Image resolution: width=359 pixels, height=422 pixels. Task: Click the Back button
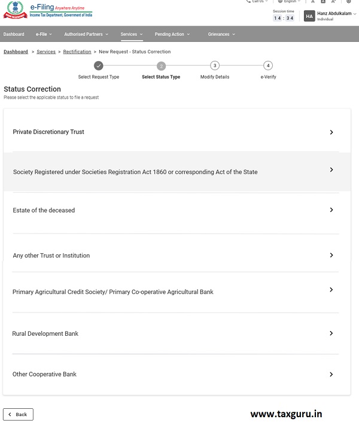point(18,414)
